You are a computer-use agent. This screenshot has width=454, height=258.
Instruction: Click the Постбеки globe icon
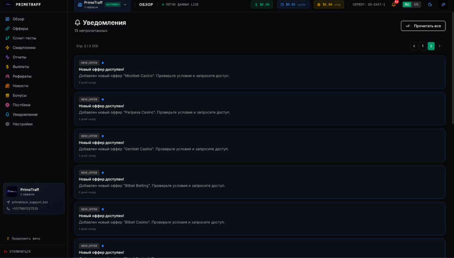click(7, 105)
